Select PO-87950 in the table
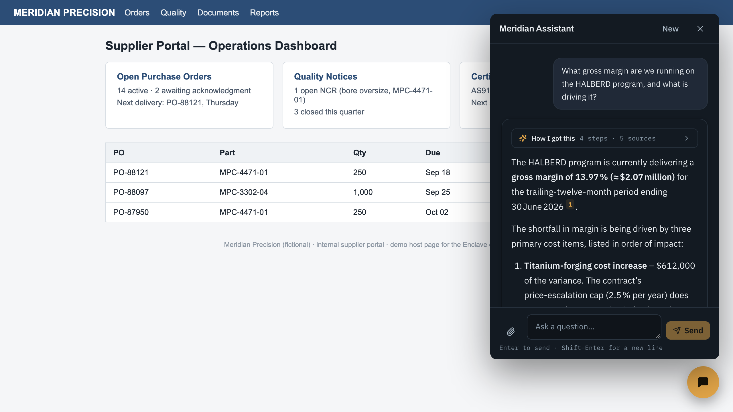This screenshot has height=412, width=733. pyautogui.click(x=131, y=212)
